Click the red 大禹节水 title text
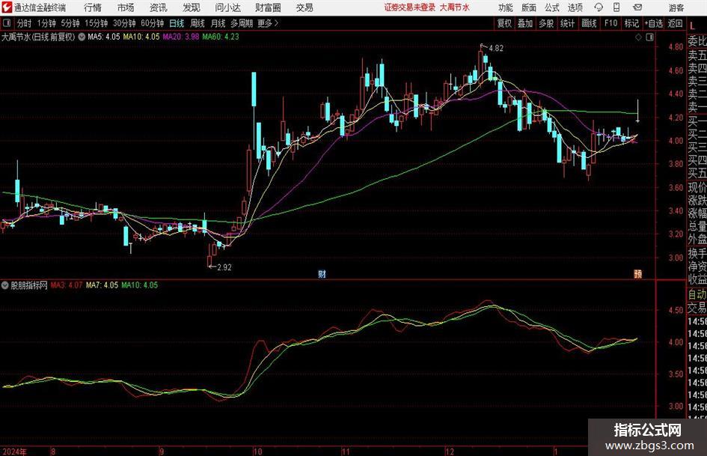The height and width of the screenshot is (456, 707). click(455, 7)
